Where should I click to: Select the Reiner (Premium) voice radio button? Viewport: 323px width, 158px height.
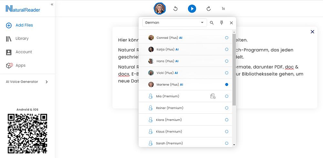[x=227, y=108]
